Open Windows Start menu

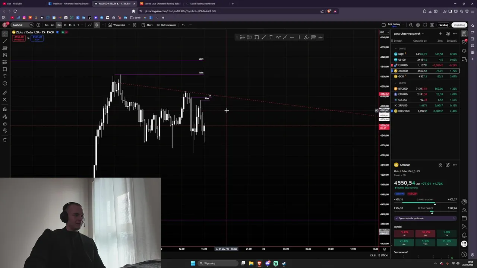click(193, 264)
